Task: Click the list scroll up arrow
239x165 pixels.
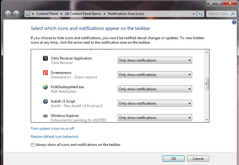Action: point(207,52)
